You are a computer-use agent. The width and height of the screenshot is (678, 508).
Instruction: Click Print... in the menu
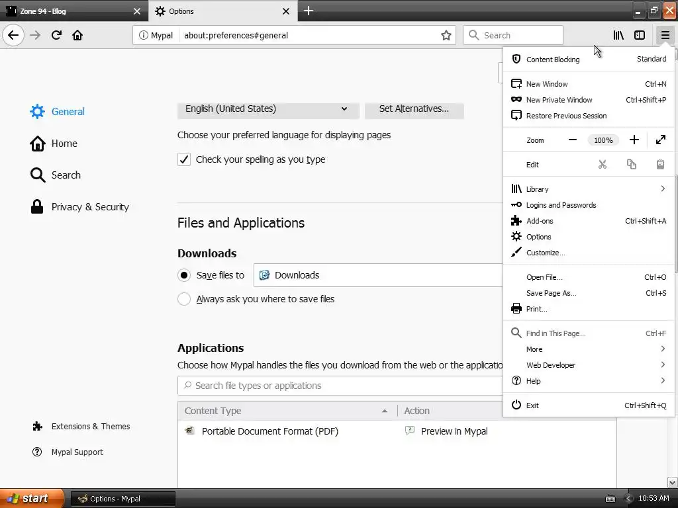pyautogui.click(x=589, y=309)
